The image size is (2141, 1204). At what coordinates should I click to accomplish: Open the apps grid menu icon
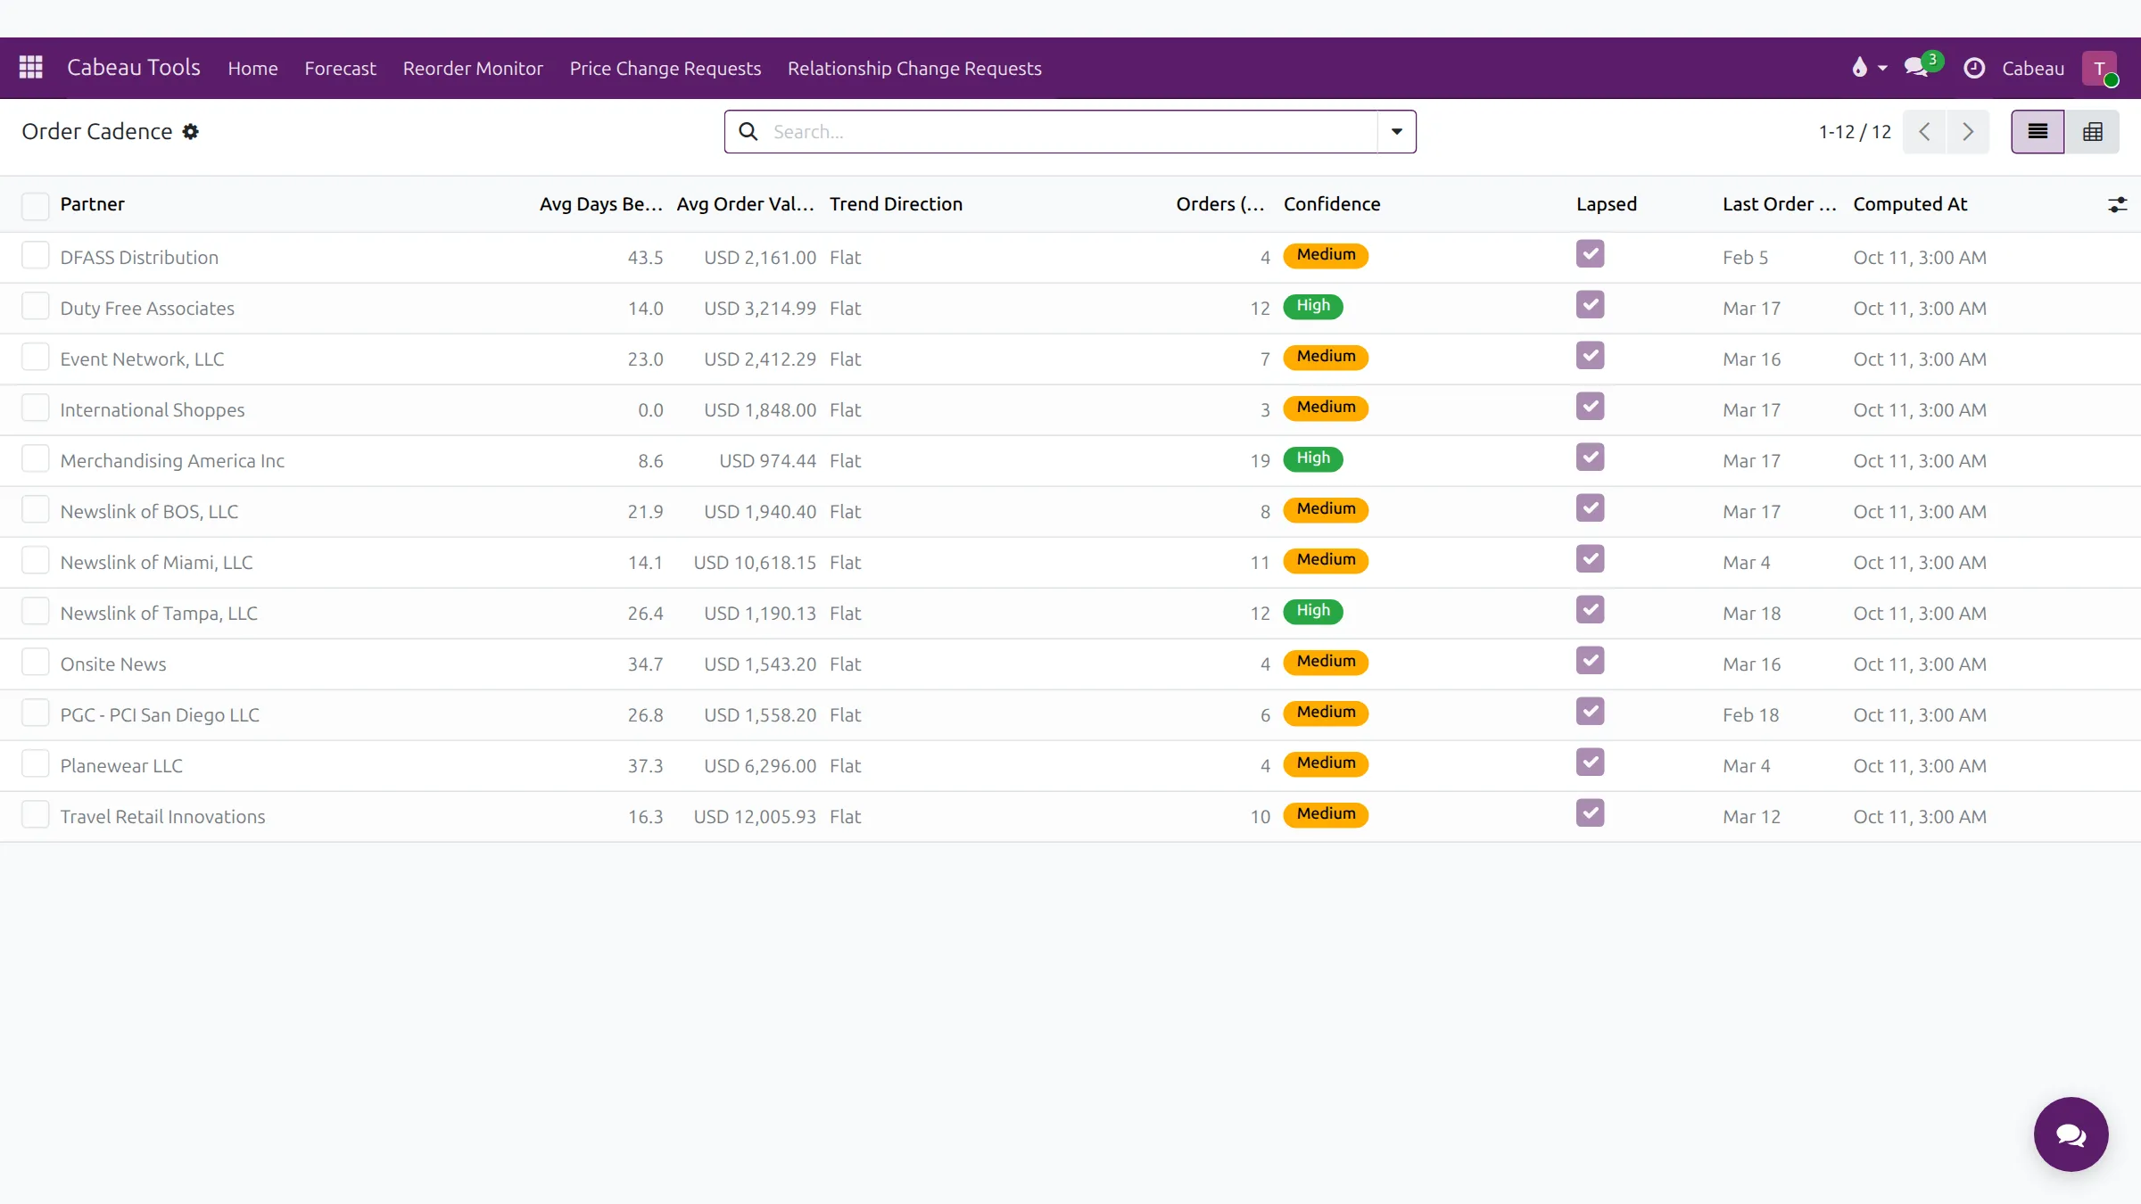[x=31, y=68]
